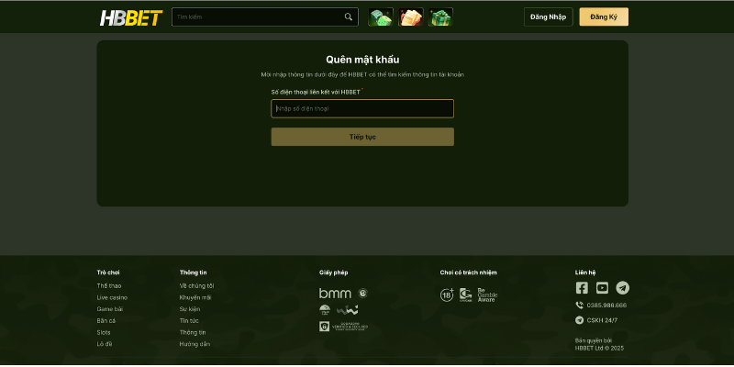Click the 18+ age restriction badge

pyautogui.click(x=447, y=295)
